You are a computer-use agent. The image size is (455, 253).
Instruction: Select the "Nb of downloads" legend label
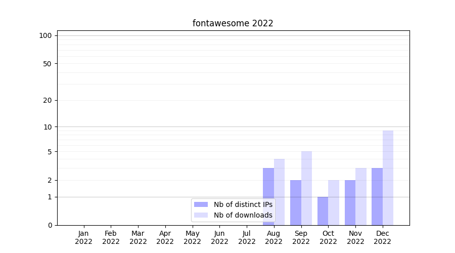(243, 215)
